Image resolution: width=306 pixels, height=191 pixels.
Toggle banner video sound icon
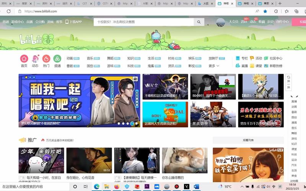point(135,79)
